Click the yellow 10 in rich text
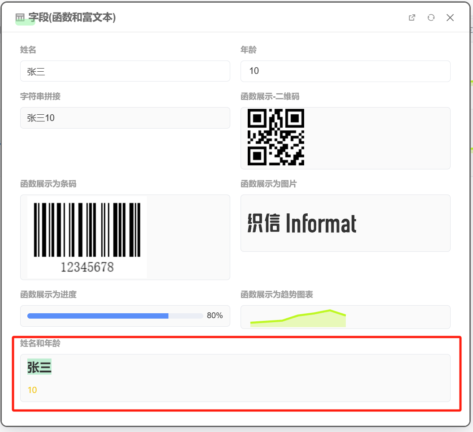Screen dimensions: 473x432 coord(32,390)
